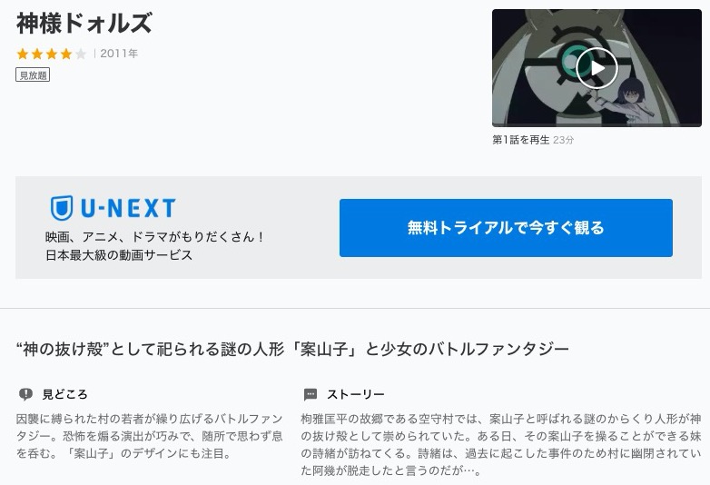Click the 無料トライアルで今すぐ観る button
Screen dimensions: 710x485
pyautogui.click(x=506, y=228)
